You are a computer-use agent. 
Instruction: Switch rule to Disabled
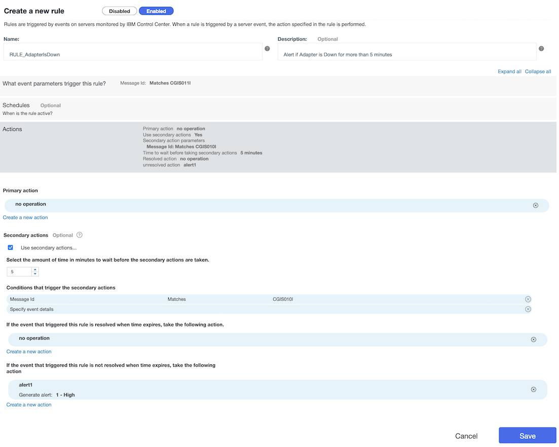pos(119,11)
